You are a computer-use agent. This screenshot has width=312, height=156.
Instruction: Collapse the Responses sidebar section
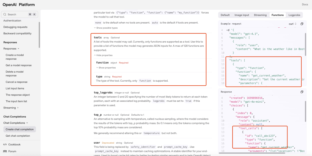[11, 49]
